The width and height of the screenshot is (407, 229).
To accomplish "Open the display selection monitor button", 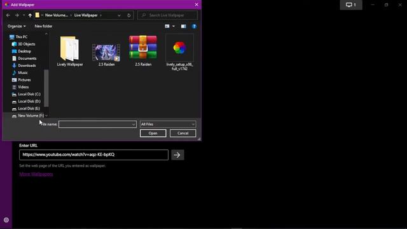I will (x=351, y=4).
